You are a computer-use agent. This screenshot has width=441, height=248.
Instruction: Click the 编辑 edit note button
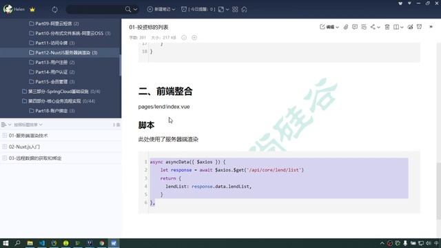327,27
